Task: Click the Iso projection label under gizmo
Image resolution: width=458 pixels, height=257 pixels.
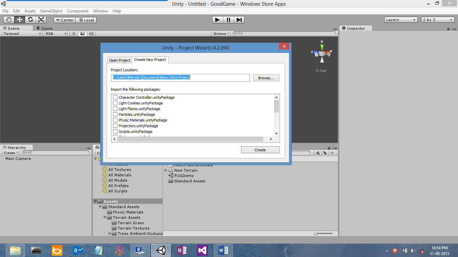Action: pyautogui.click(x=321, y=71)
